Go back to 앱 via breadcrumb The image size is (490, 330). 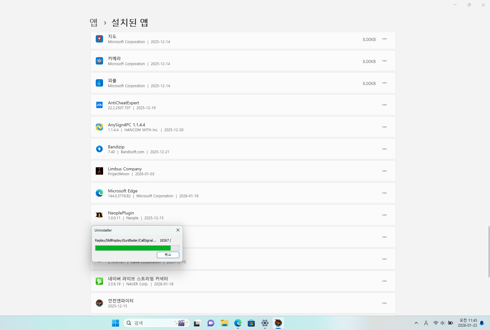(x=94, y=22)
